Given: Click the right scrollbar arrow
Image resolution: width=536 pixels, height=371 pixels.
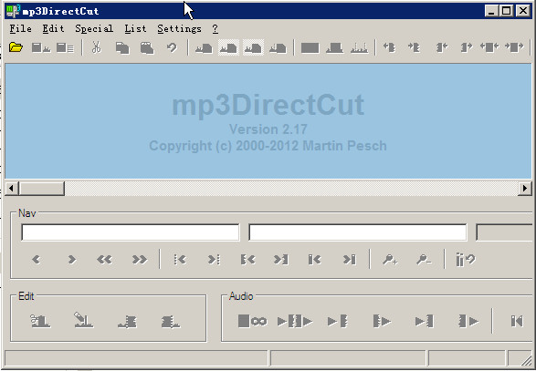Looking at the screenshot, I should (525, 188).
